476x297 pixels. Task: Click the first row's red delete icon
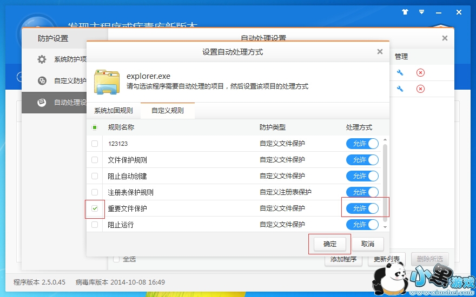[420, 73]
